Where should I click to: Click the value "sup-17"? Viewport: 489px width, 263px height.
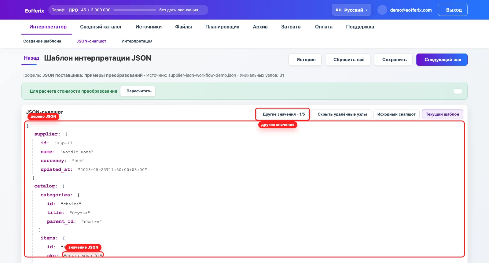64,143
